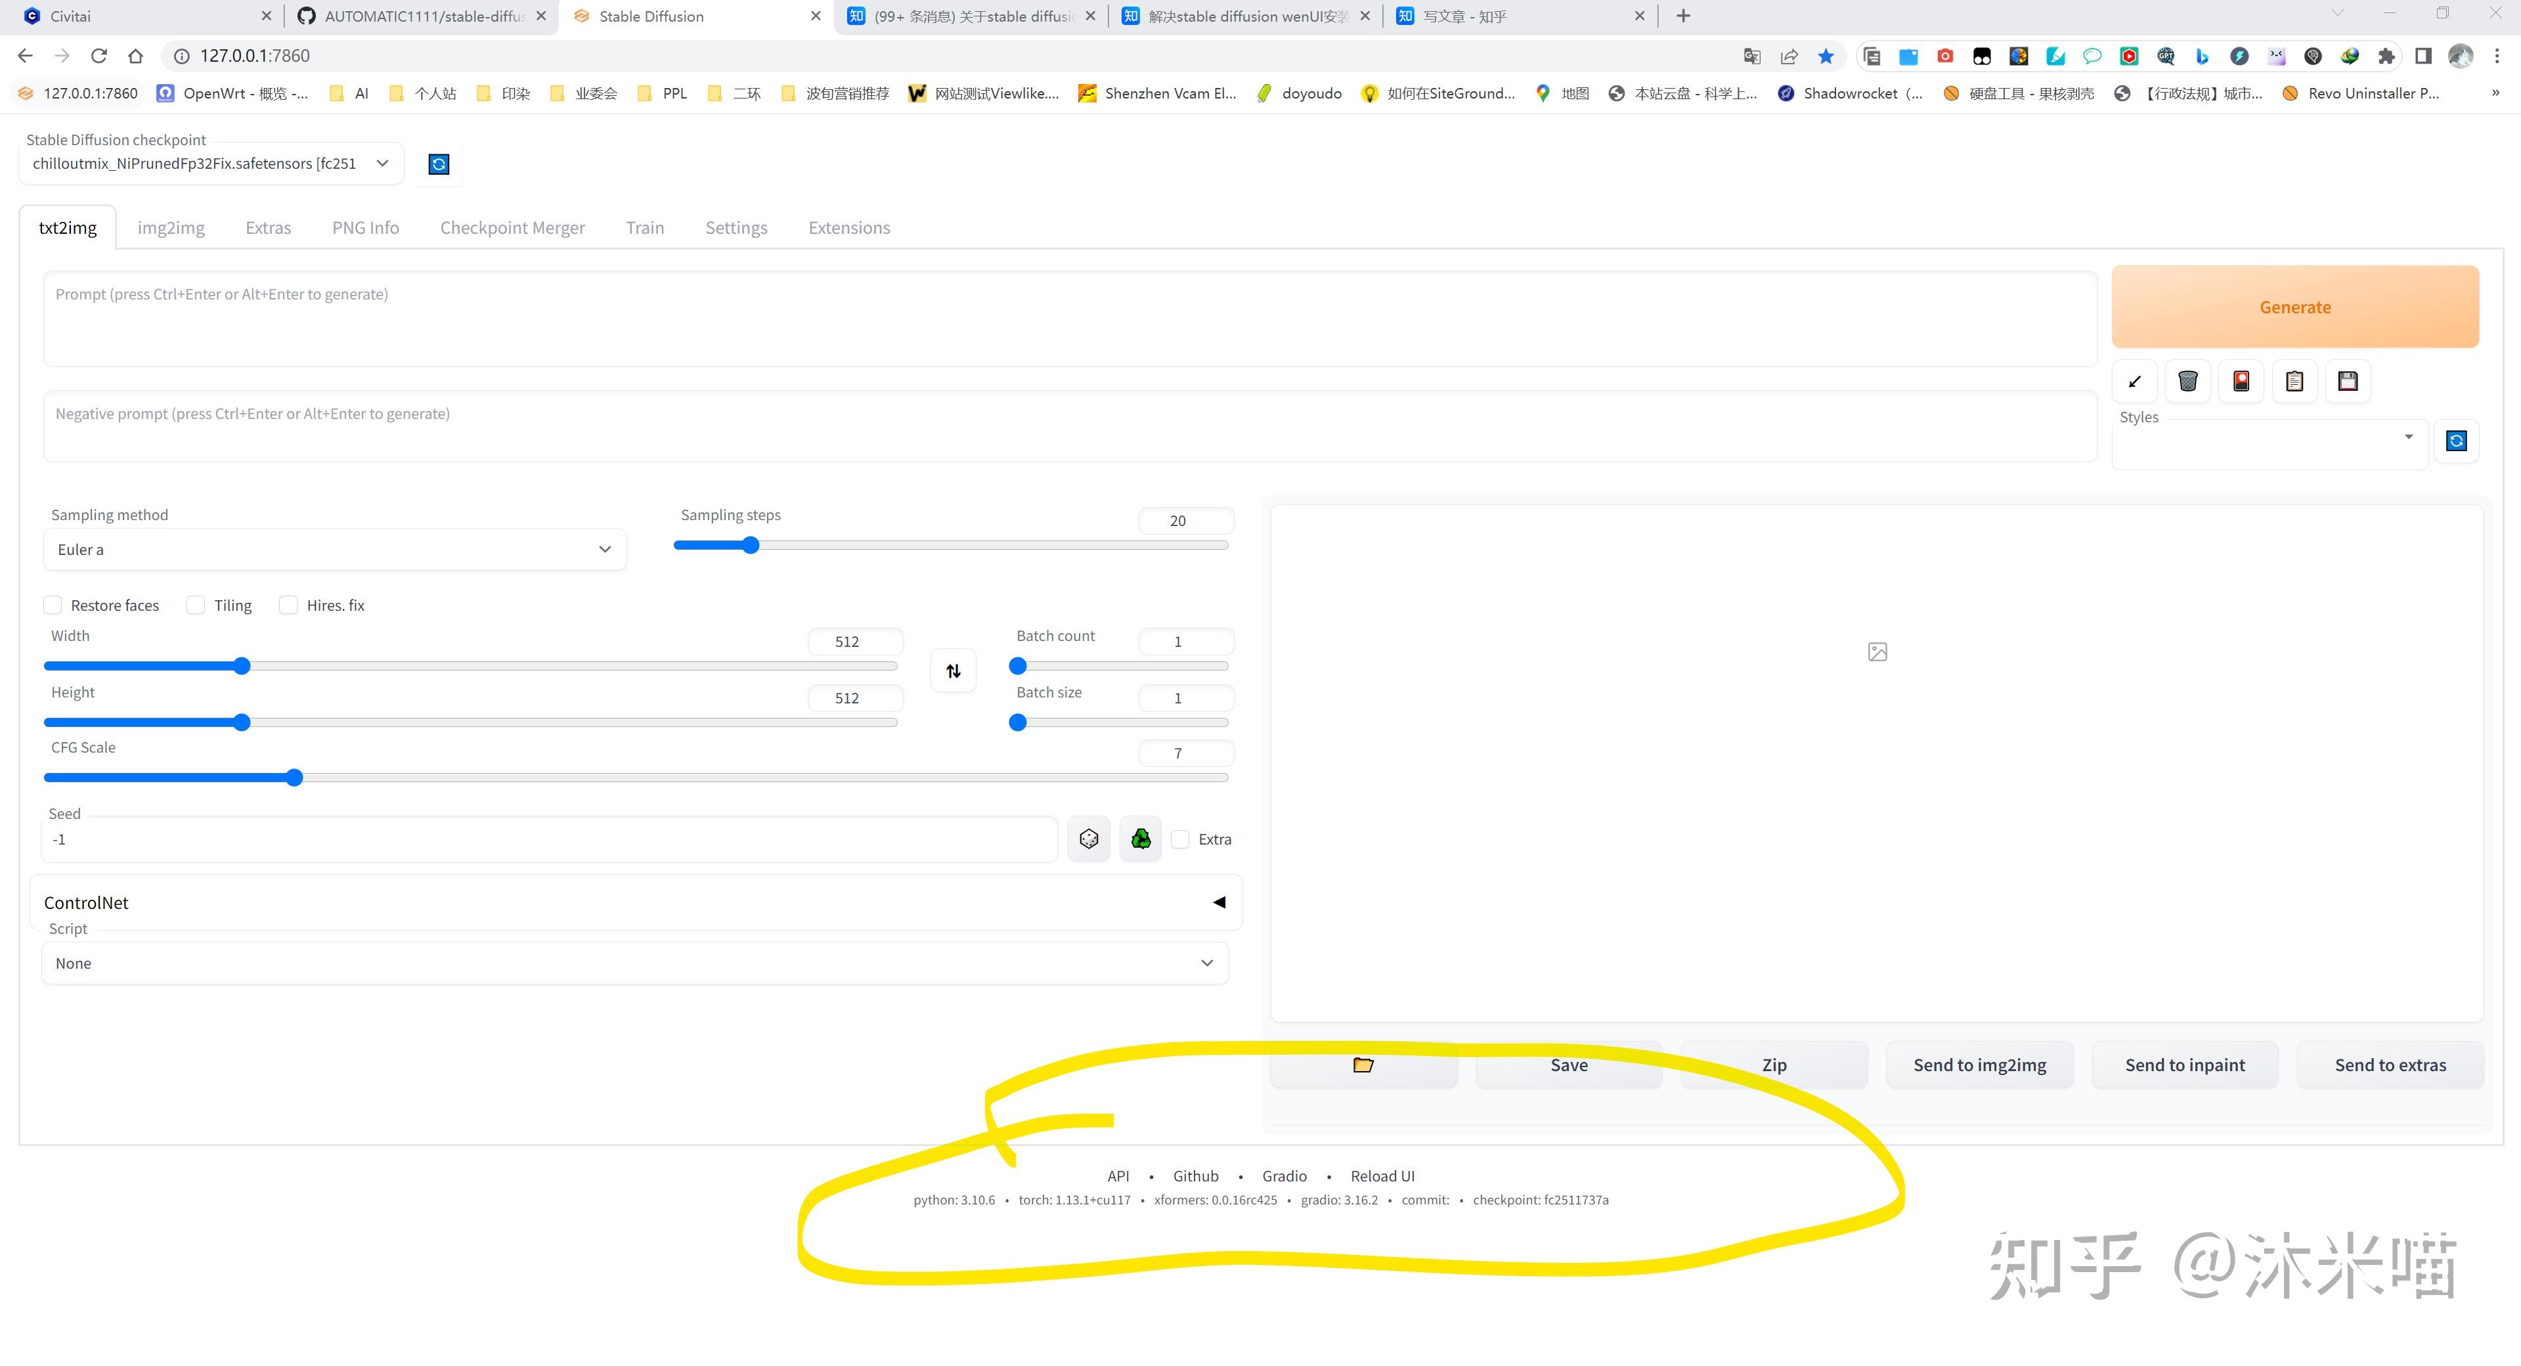Reload the browser page
2521x1366 pixels.
99,56
